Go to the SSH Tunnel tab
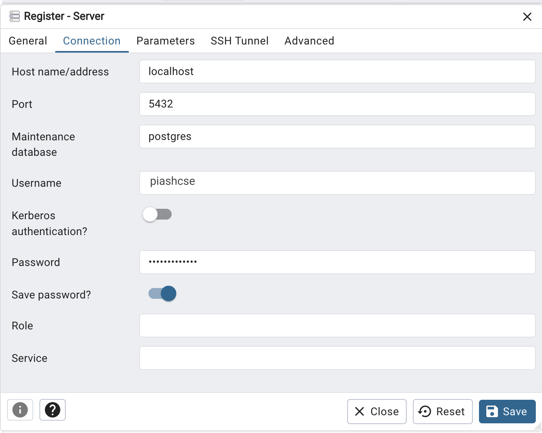The height and width of the screenshot is (433, 542). pos(240,41)
